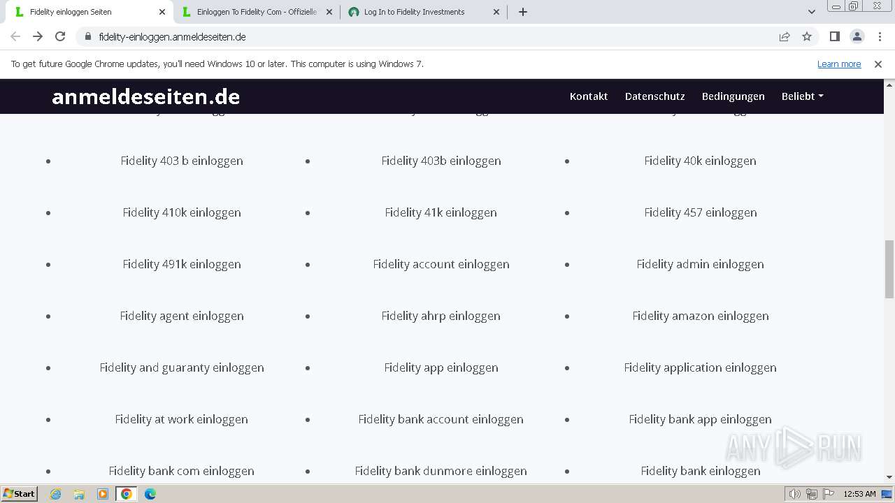Open 'Fidelity bank account einloggen' link
This screenshot has height=503, width=895.
(441, 419)
